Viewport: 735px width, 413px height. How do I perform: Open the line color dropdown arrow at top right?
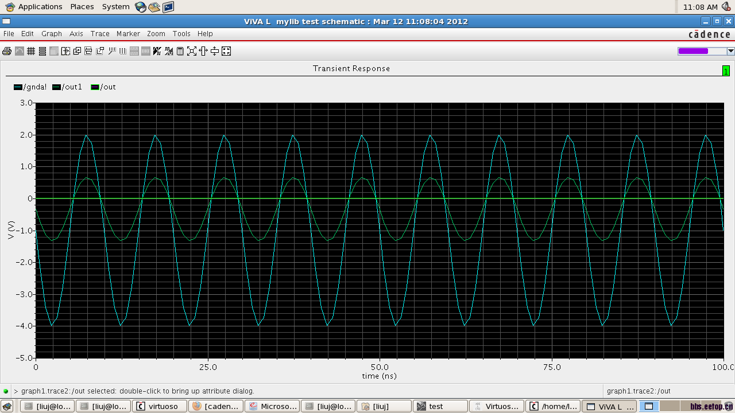click(x=730, y=51)
